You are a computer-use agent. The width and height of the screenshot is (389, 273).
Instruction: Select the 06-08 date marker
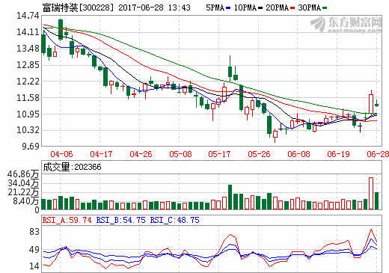coord(298,154)
